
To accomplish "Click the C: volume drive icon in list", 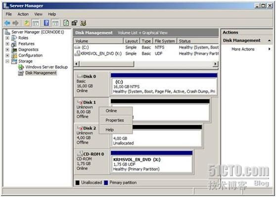I will pyautogui.click(x=77, y=47).
